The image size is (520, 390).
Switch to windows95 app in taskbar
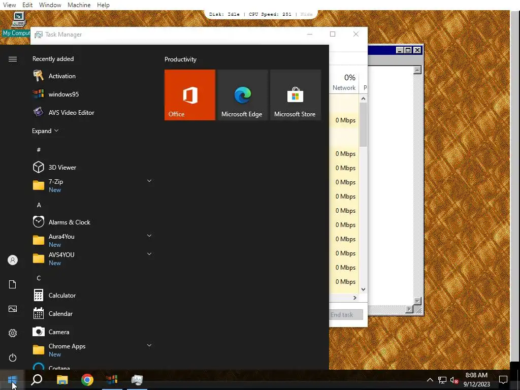tap(112, 380)
